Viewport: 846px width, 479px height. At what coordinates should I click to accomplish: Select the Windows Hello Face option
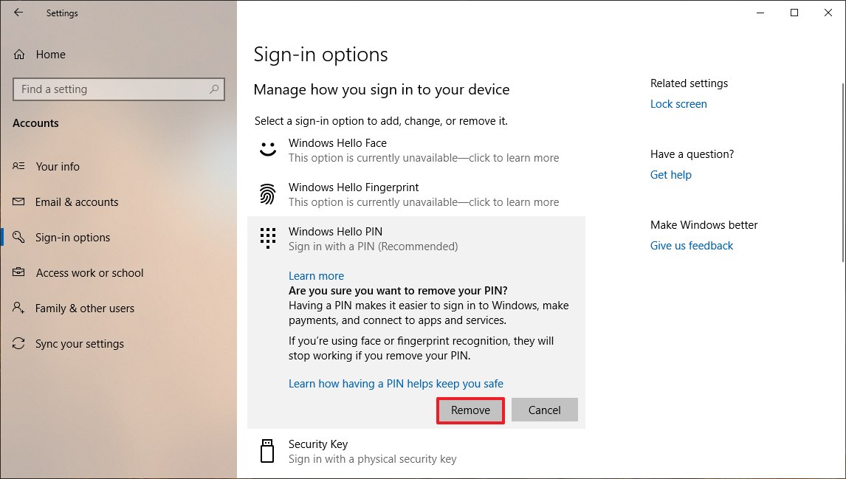tap(416, 150)
